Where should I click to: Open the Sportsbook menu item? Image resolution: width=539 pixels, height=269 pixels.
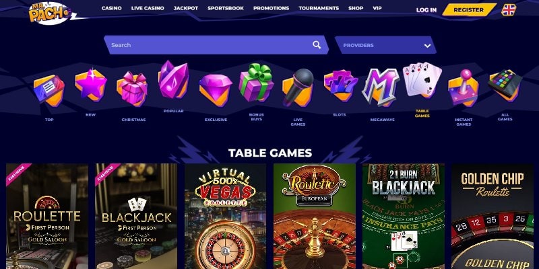(x=226, y=8)
